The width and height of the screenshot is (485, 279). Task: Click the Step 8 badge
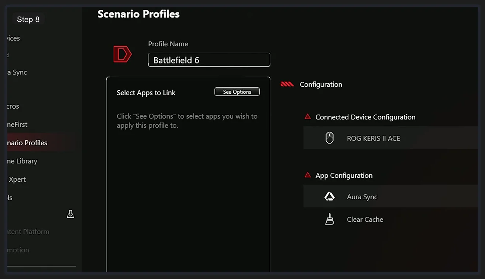pos(28,19)
